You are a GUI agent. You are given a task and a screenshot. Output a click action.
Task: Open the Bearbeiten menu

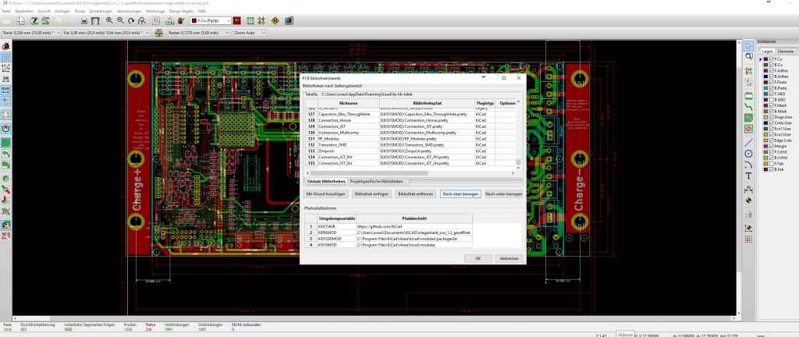(24, 11)
